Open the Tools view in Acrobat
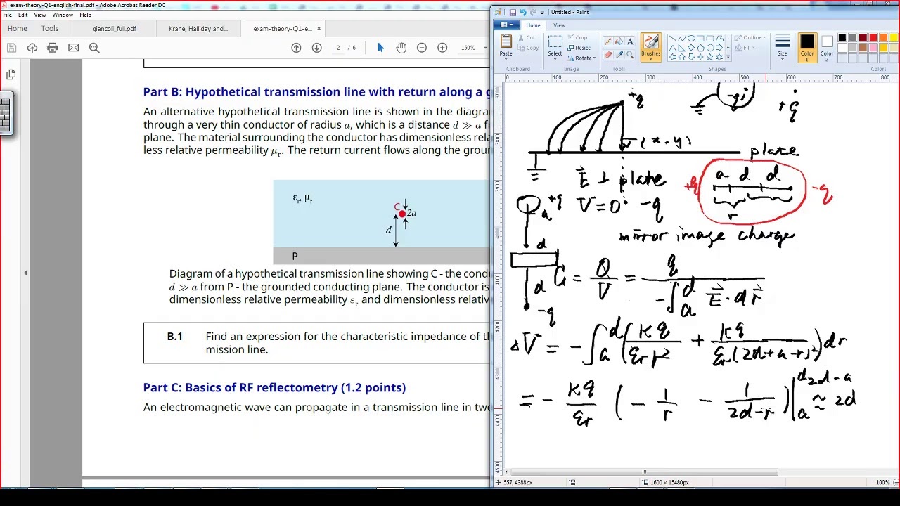The image size is (900, 506). (x=50, y=29)
